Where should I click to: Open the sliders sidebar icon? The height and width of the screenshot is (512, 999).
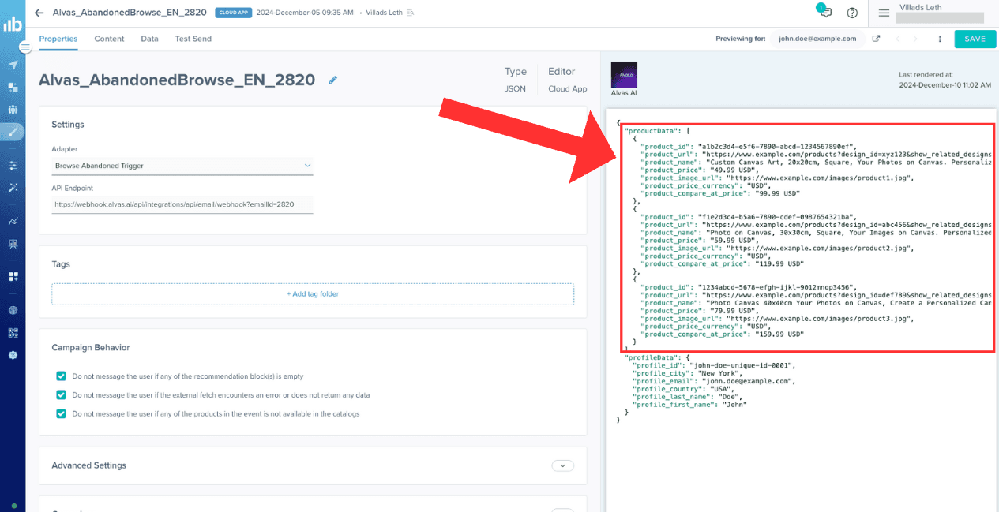tap(13, 166)
